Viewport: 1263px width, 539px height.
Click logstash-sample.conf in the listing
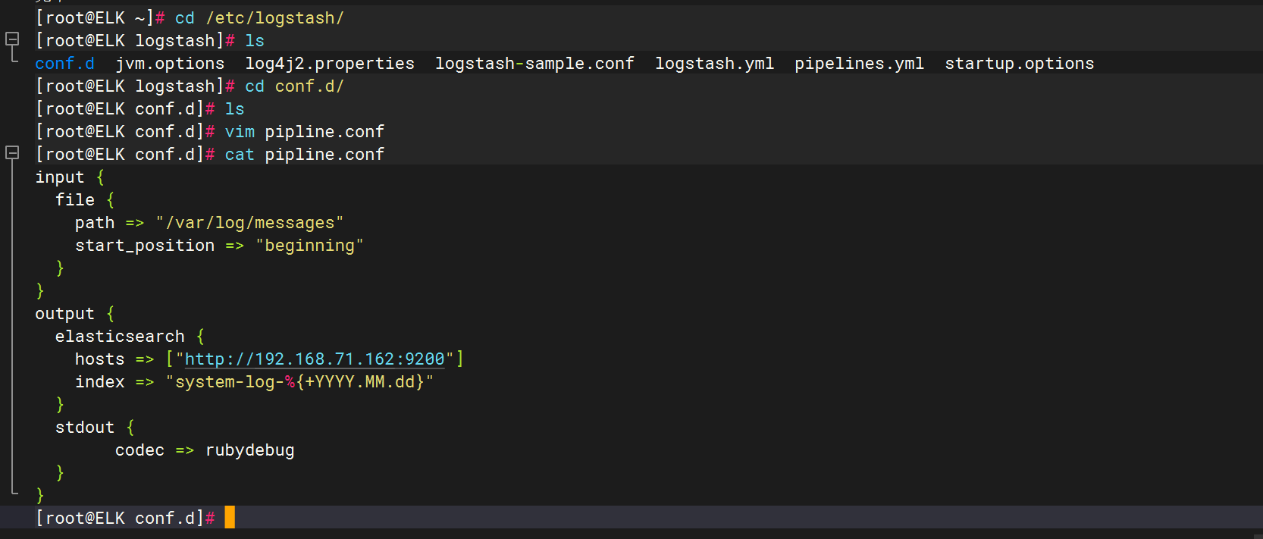534,64
